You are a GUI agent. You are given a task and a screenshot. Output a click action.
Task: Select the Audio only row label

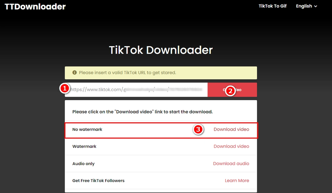pos(83,163)
